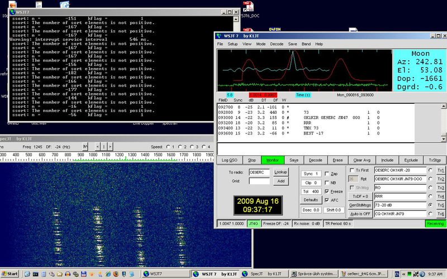Open the calculator quick launch icon
The height and width of the screenshot is (279, 447).
coord(44,274)
